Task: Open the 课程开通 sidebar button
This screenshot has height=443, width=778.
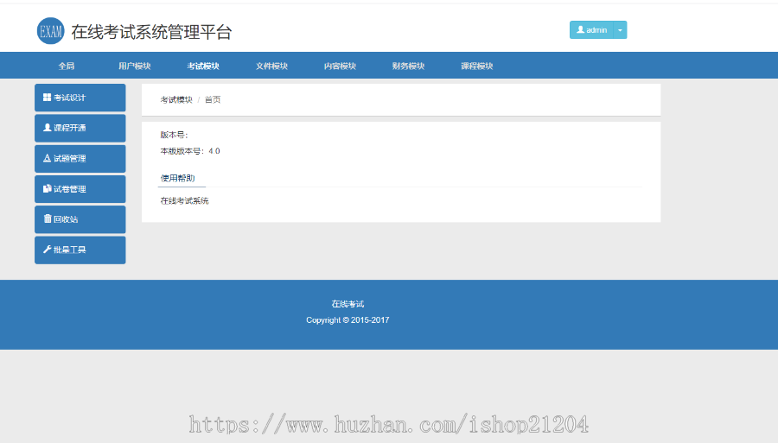Action: coord(80,128)
